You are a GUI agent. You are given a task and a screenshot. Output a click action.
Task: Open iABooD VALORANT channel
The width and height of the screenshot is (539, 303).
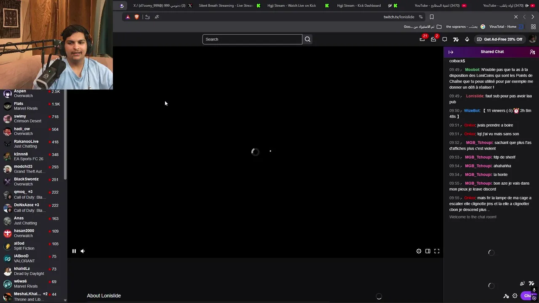[x=33, y=258]
